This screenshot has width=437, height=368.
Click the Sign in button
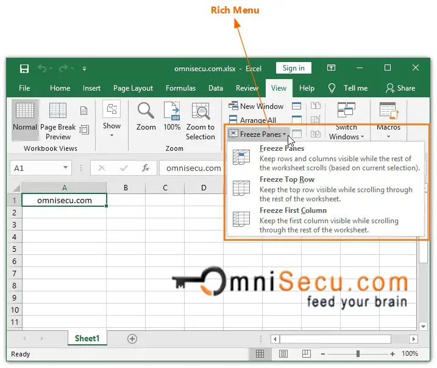pyautogui.click(x=294, y=68)
